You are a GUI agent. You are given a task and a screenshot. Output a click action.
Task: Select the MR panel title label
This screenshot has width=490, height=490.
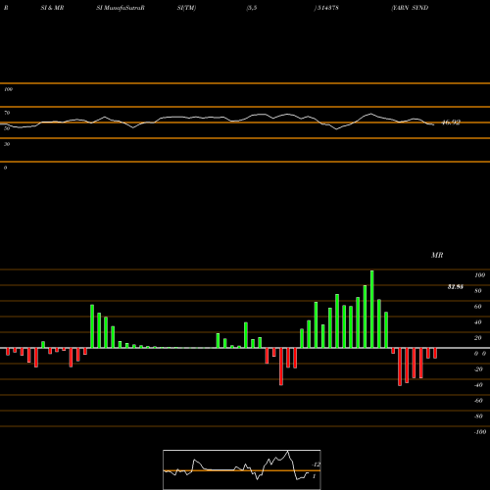click(437, 255)
